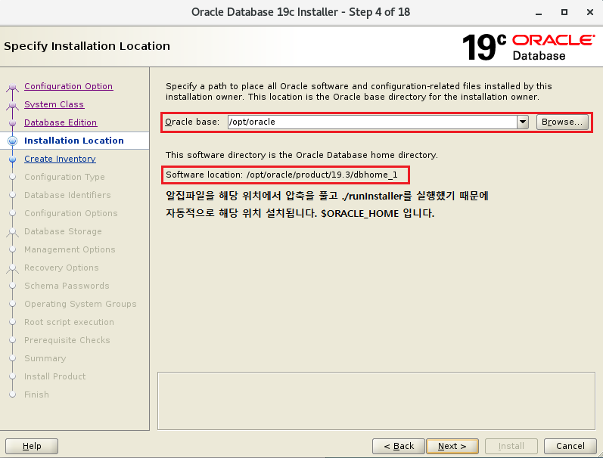603x458 pixels.
Task: Click the Management Options step label
Action: (70, 249)
